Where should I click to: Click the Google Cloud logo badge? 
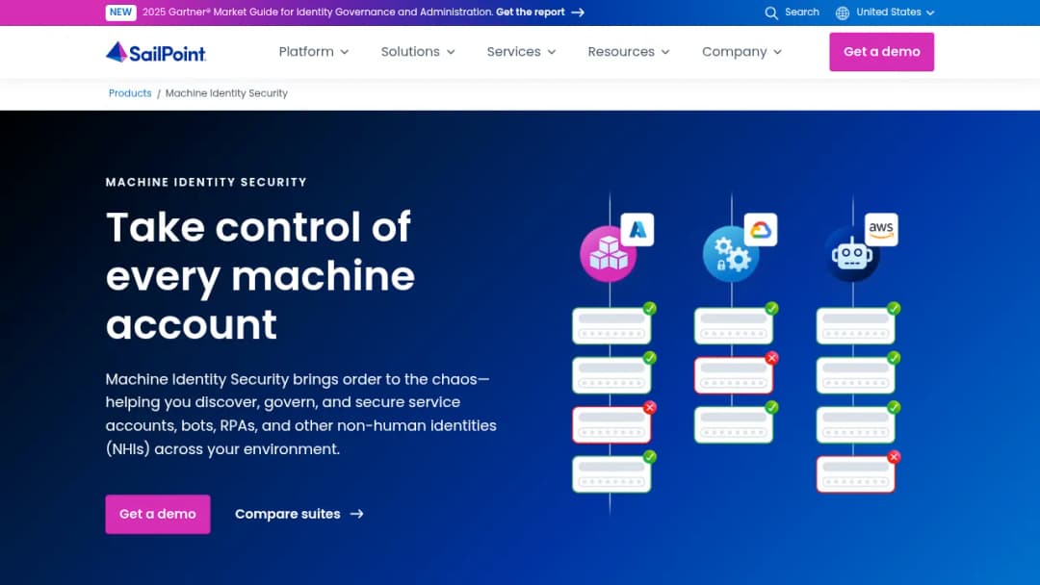click(x=760, y=230)
